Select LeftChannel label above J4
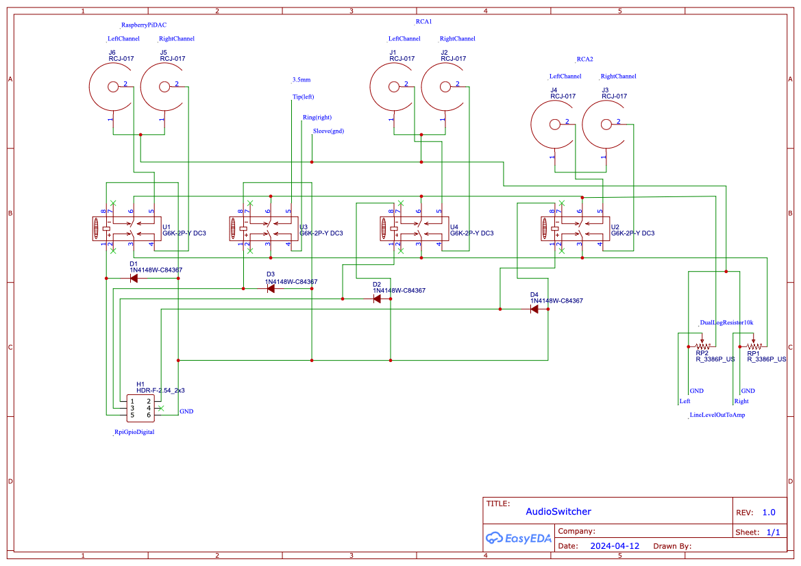 tap(565, 77)
